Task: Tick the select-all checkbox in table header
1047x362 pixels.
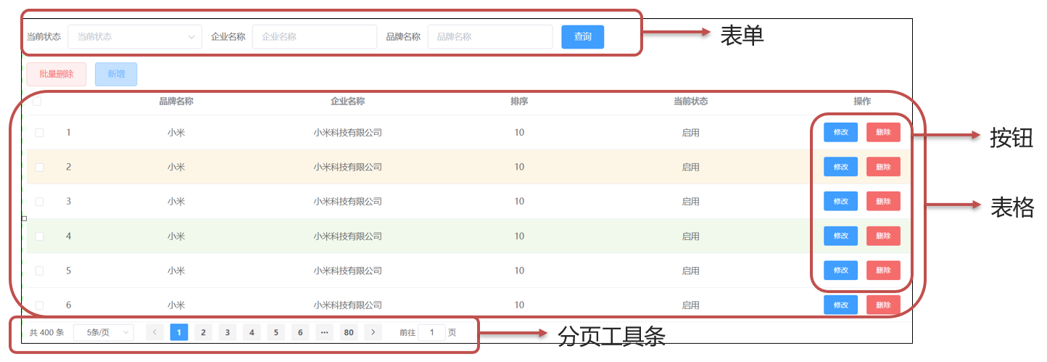Action: pyautogui.click(x=37, y=102)
